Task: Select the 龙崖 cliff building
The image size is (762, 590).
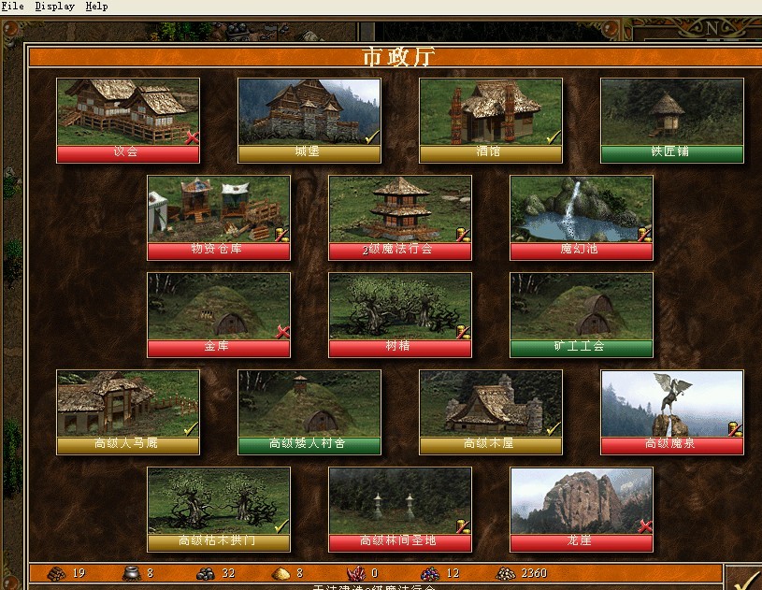Action: pyautogui.click(x=582, y=501)
